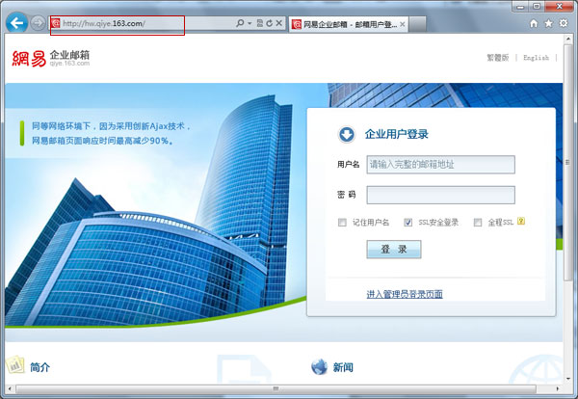This screenshot has width=578, height=399.
Task: Go back with the browser back arrow
Action: click(17, 23)
